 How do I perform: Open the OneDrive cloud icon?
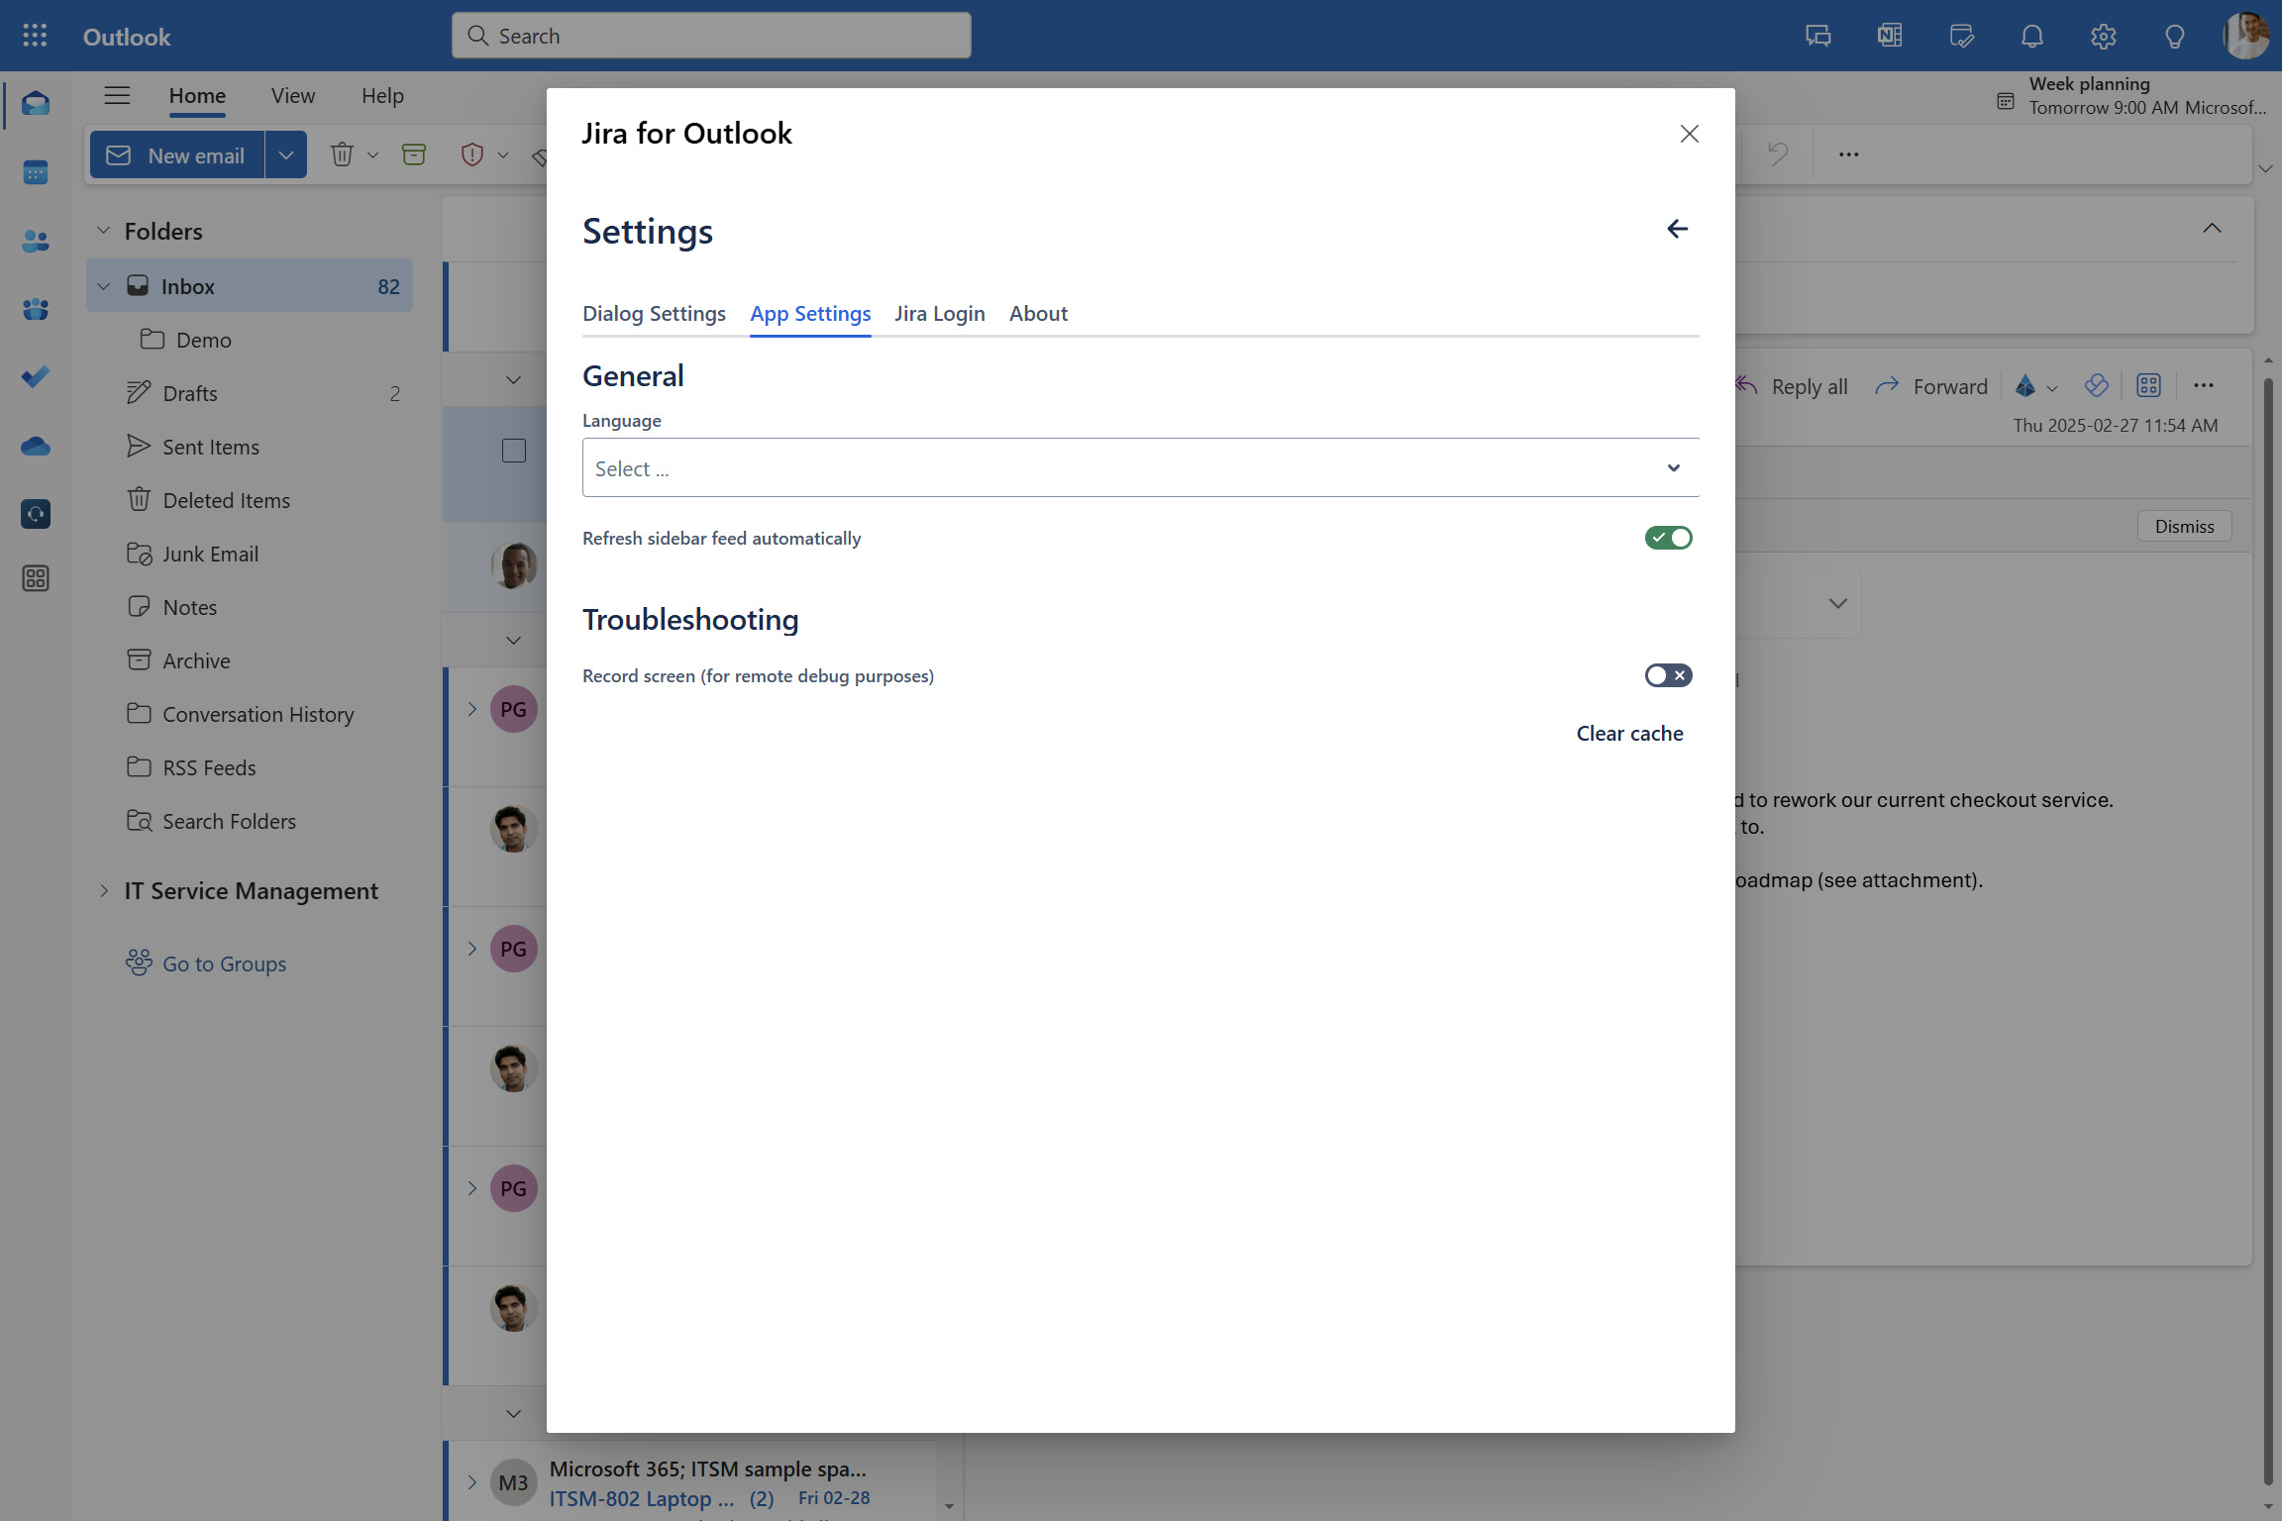pyautogui.click(x=36, y=447)
